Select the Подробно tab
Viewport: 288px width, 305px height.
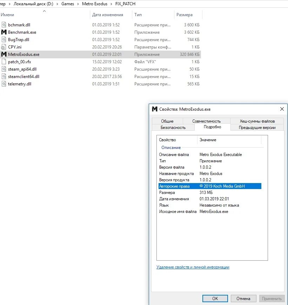(212, 127)
